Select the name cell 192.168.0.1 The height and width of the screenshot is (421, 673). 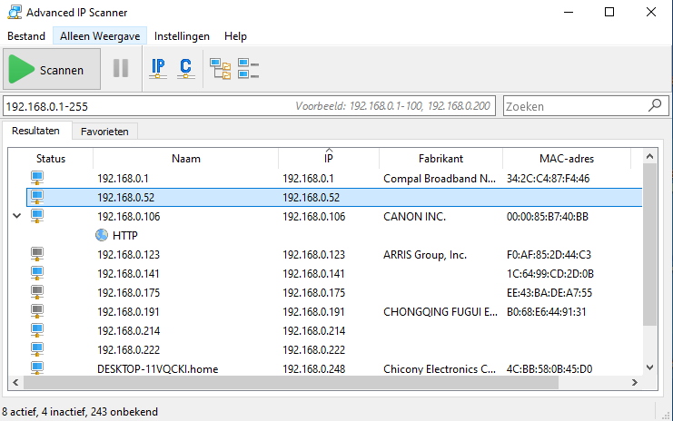pos(123,179)
